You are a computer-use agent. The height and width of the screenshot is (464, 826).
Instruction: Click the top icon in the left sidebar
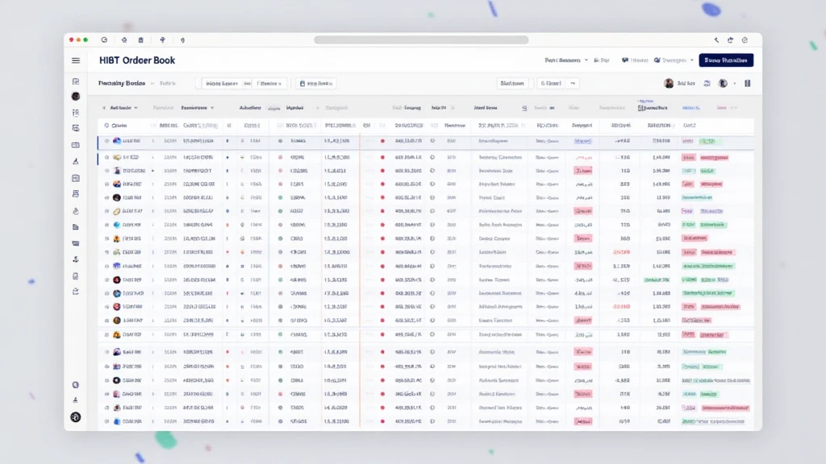click(x=76, y=81)
